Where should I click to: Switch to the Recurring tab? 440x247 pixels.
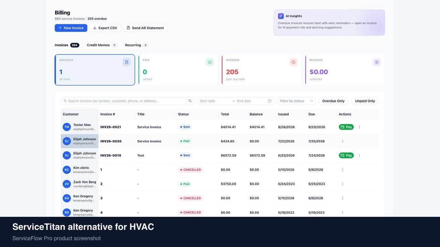[136, 45]
